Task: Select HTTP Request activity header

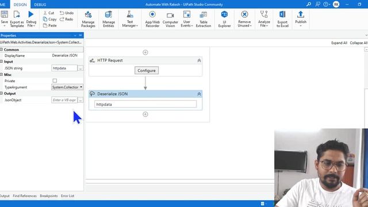Action: click(145, 60)
